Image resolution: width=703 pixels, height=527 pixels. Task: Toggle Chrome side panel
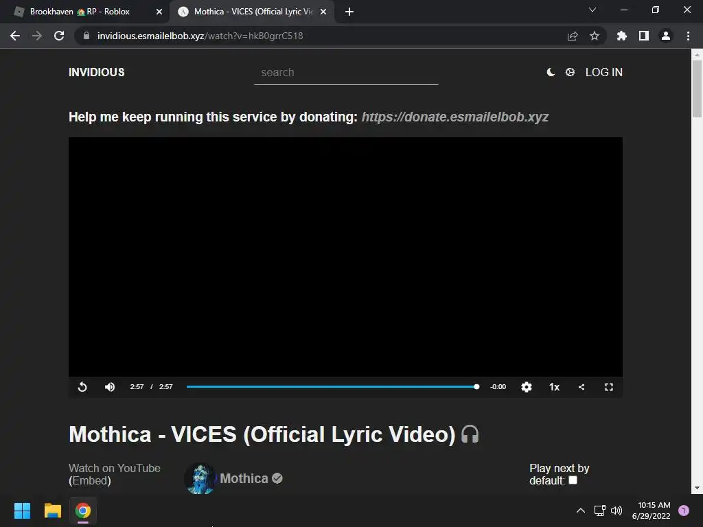point(644,36)
